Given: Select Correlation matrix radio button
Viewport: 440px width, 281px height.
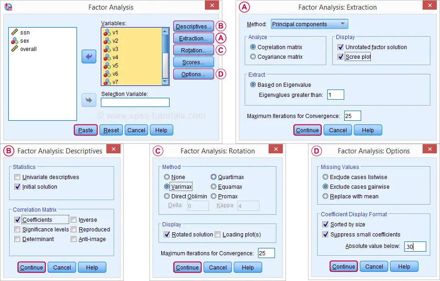Looking at the screenshot, I should pos(253,47).
